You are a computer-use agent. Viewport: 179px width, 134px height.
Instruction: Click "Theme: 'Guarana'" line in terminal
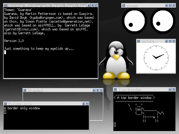click(18, 10)
